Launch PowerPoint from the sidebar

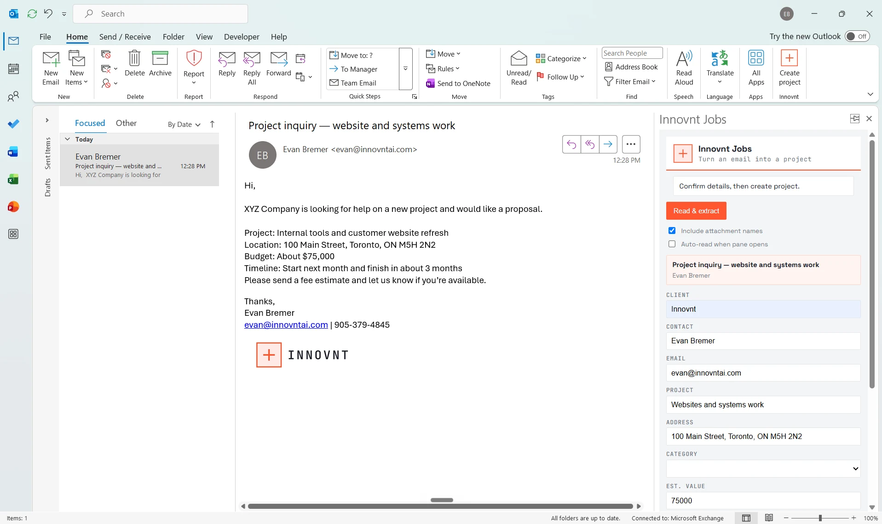click(x=13, y=207)
